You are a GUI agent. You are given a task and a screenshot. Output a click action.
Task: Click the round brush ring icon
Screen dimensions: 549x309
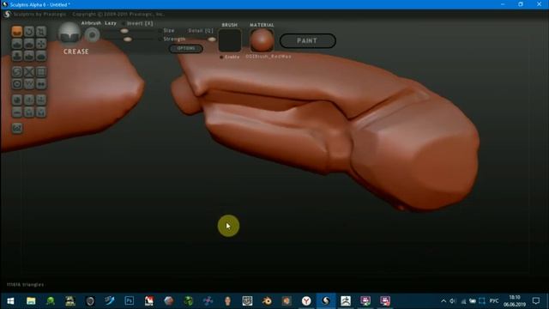93,35
